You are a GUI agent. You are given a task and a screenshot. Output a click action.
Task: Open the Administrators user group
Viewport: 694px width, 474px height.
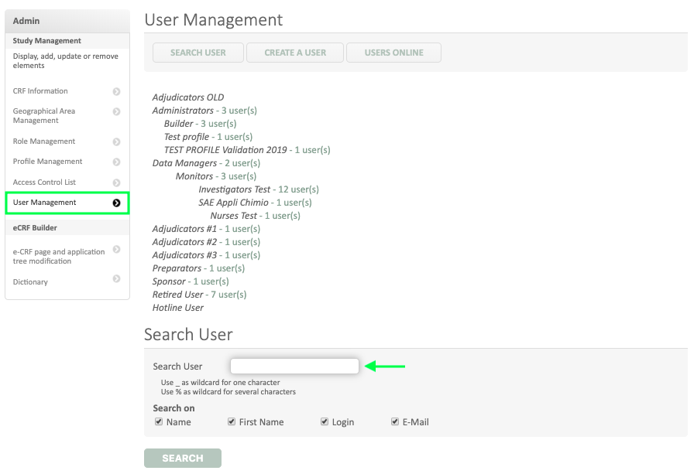(x=185, y=111)
